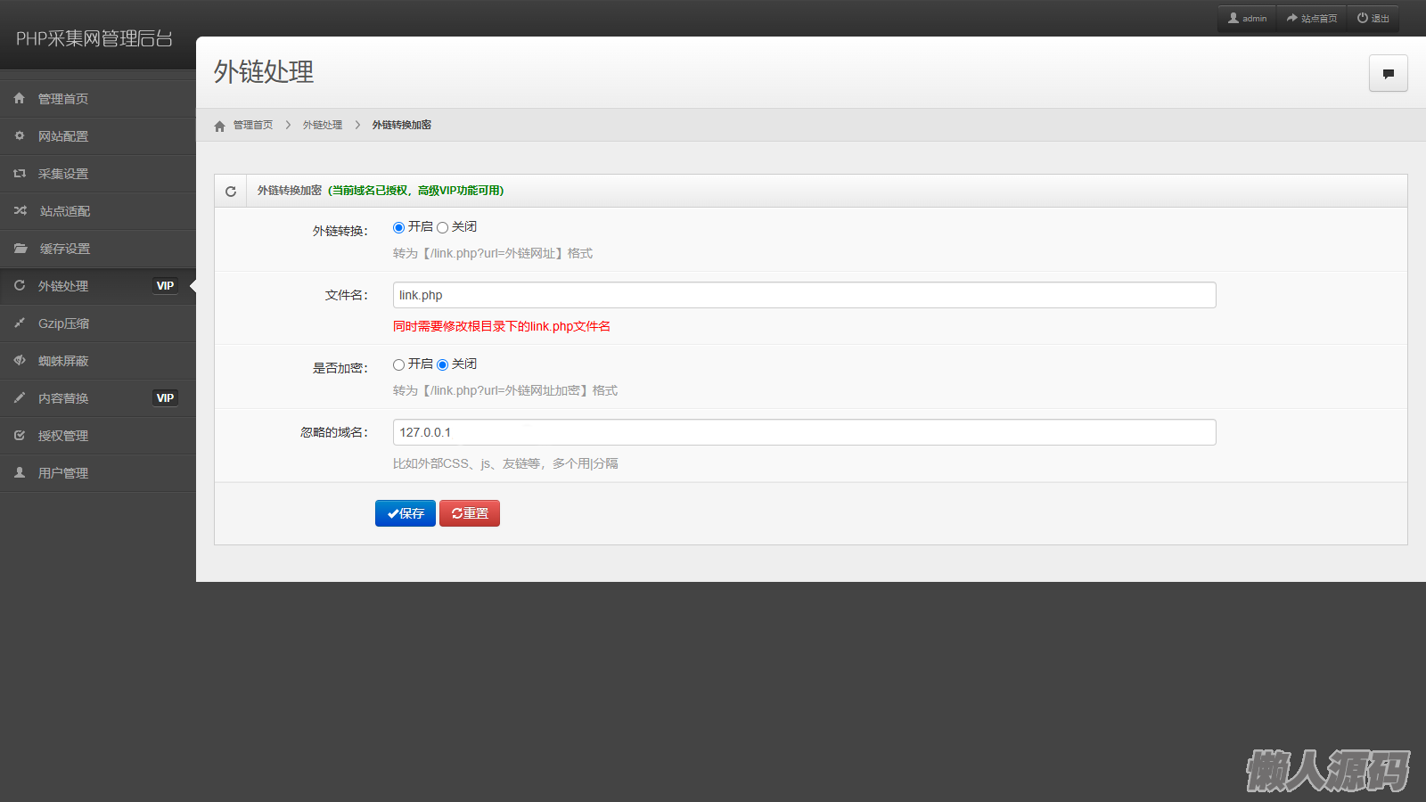
Task: Click the hint 转为【/link.php?url=外链网址加密】格式
Action: click(x=505, y=391)
